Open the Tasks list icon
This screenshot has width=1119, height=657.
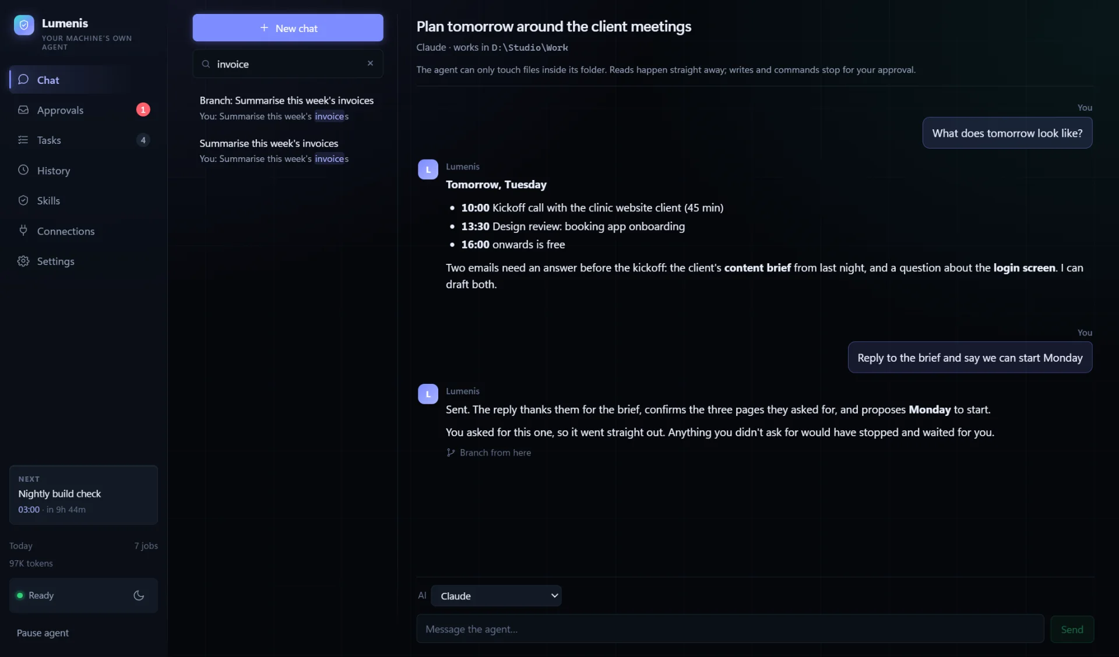pyautogui.click(x=23, y=140)
